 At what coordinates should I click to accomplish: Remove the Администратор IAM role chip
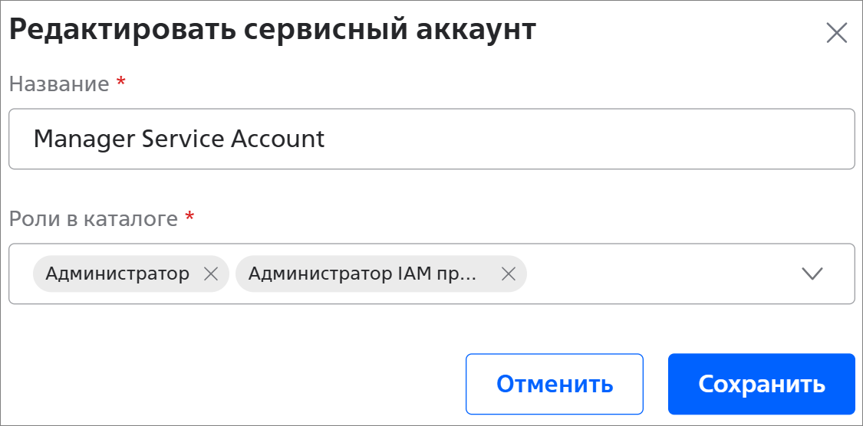[508, 274]
